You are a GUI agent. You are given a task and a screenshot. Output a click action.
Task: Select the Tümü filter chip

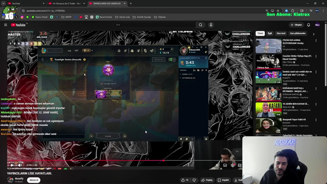pos(260,33)
